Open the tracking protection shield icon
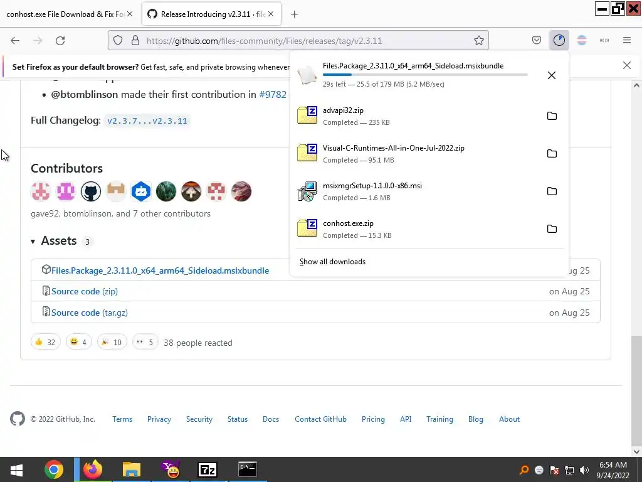Screen dimensions: 642x482 click(118, 41)
